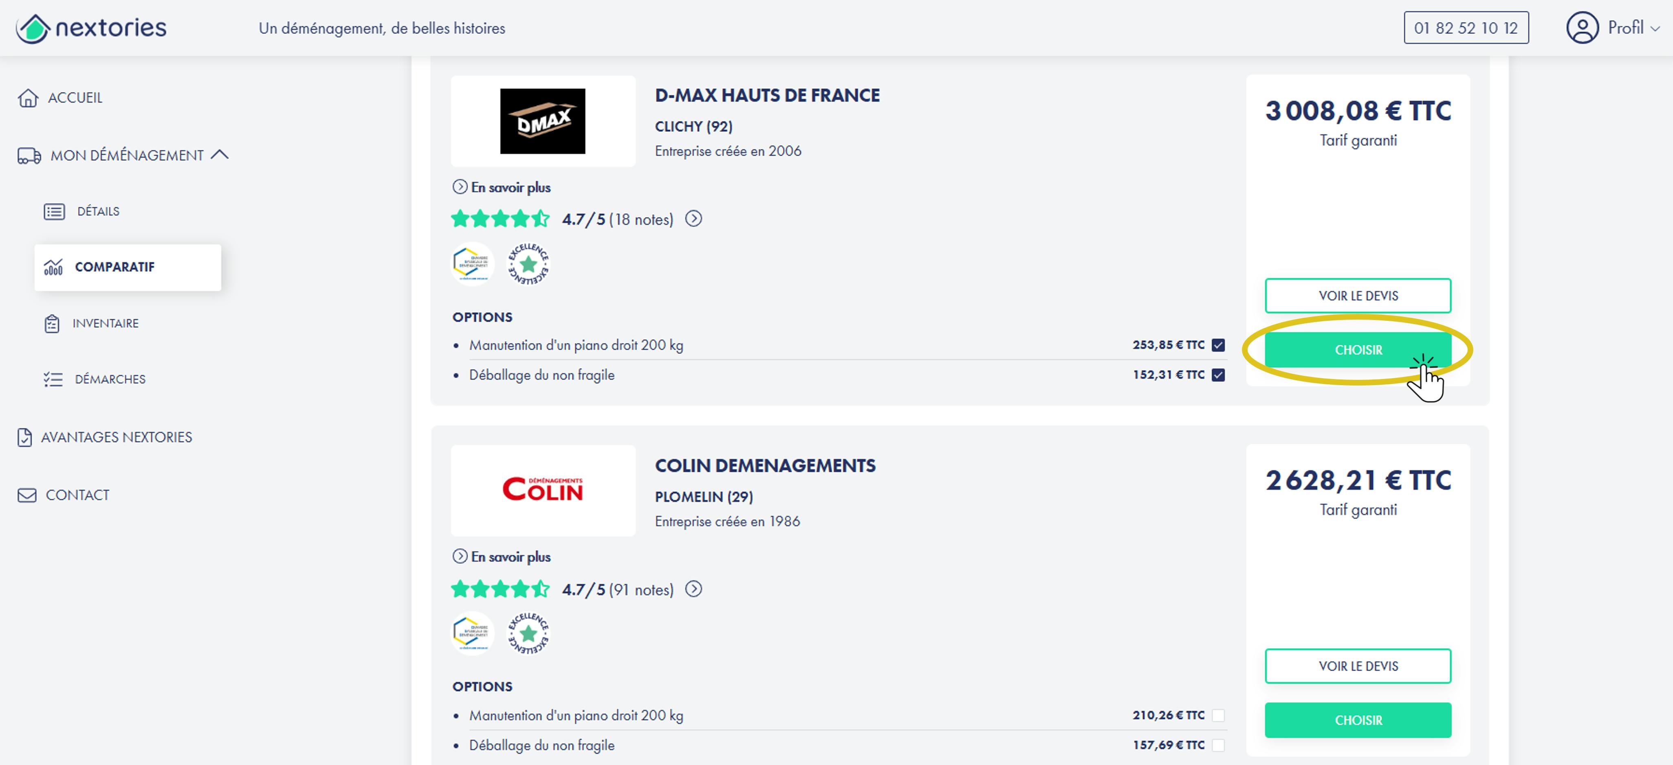The height and width of the screenshot is (765, 1673).
Task: Open the Accueil home icon
Action: [28, 98]
